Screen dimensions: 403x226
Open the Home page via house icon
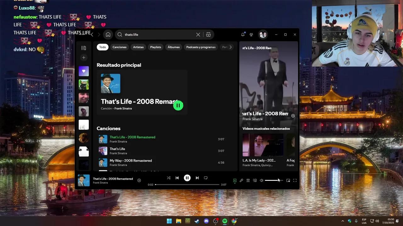[x=108, y=35]
